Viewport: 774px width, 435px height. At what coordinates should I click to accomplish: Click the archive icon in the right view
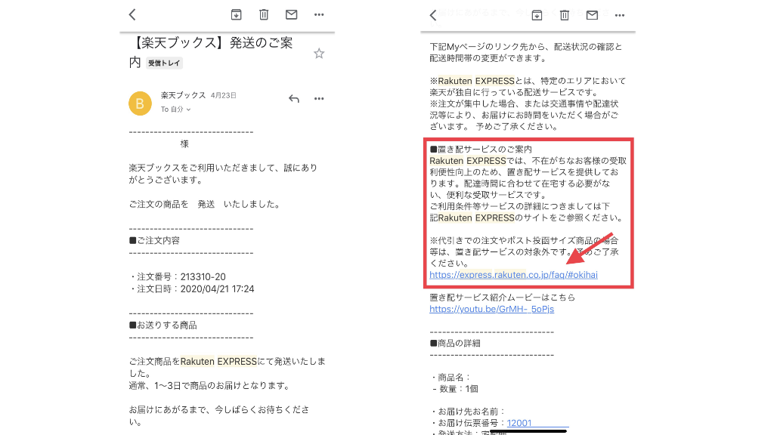tap(537, 14)
